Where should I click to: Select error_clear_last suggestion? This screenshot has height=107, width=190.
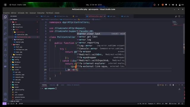point(101,34)
